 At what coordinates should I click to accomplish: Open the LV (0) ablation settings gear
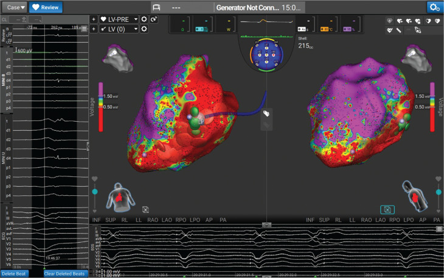(x=144, y=29)
